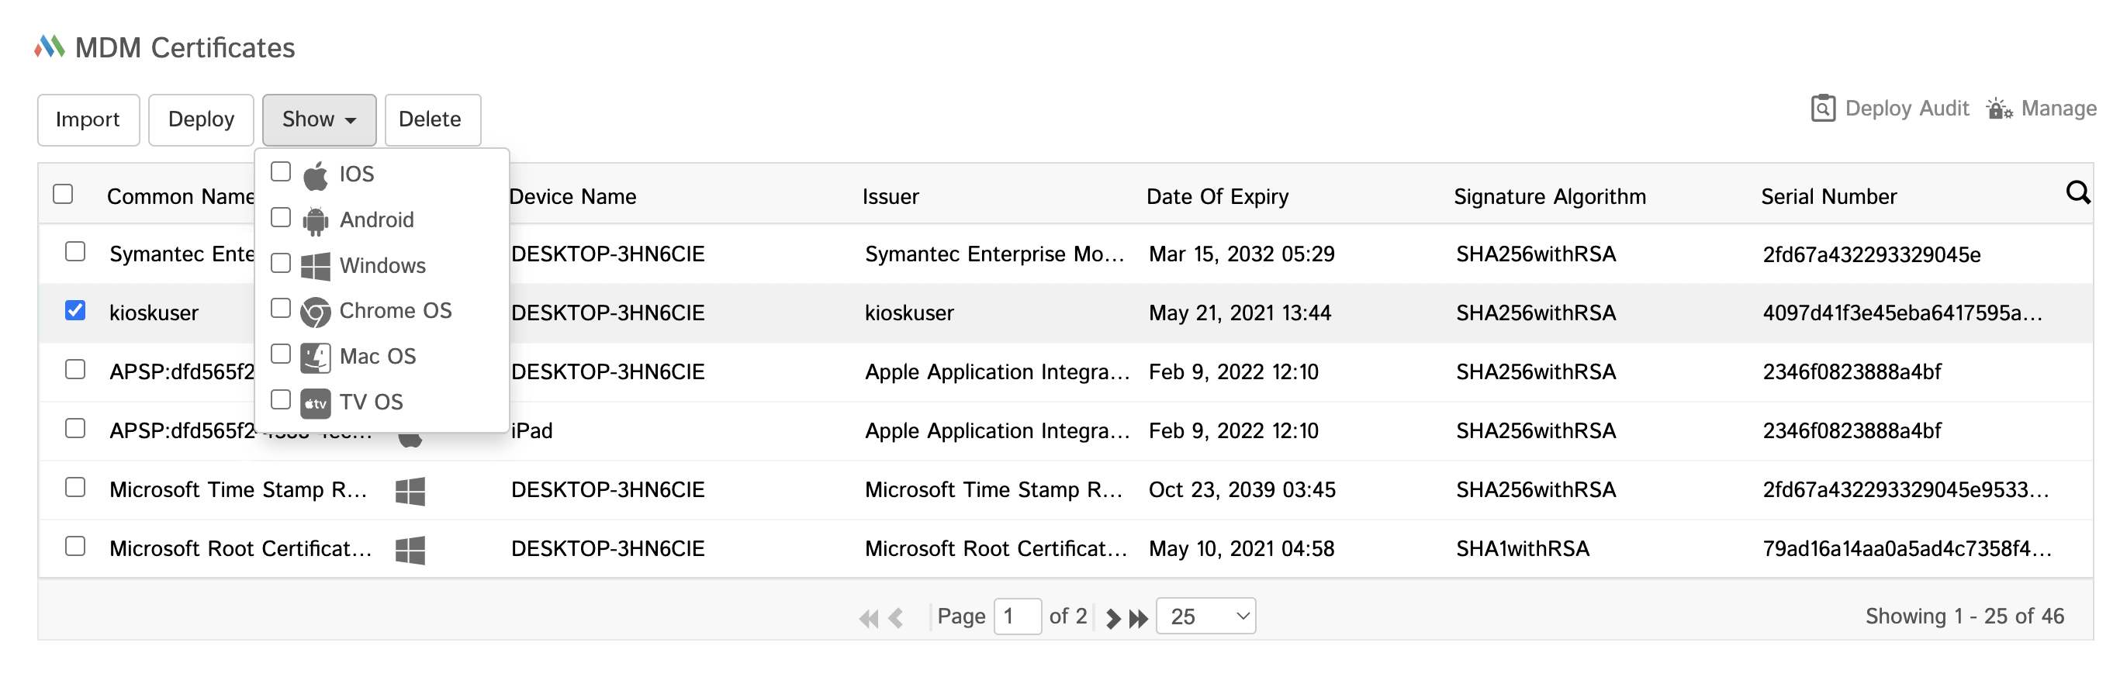Image resolution: width=2127 pixels, height=677 pixels.
Task: Click the table search magnifier icon
Action: (x=2077, y=193)
